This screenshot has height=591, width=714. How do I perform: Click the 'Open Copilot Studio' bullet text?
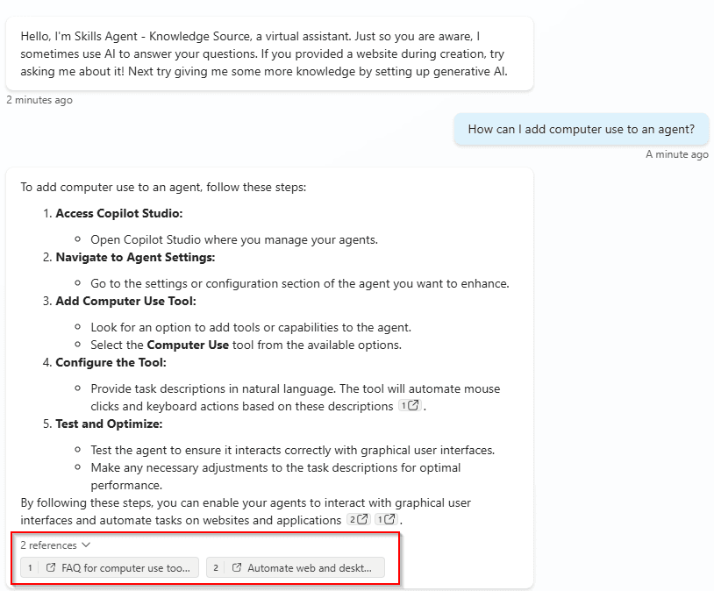tap(234, 239)
